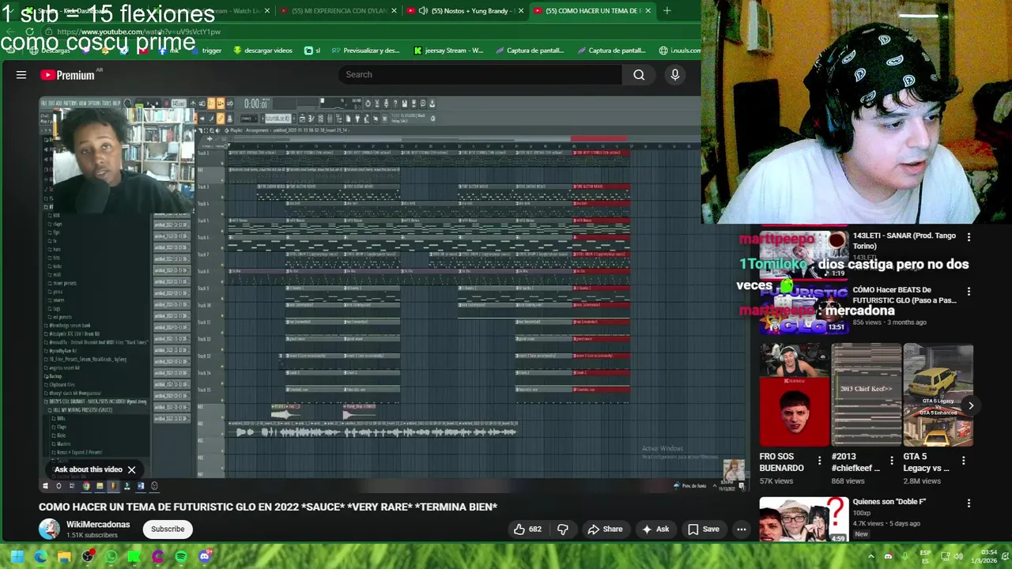Viewport: 1012px width, 569px height.
Task: Open more actions ellipsis under video
Action: (x=741, y=529)
